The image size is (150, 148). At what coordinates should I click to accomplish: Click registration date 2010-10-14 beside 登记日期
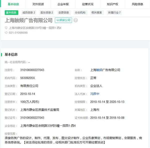pos(27,94)
